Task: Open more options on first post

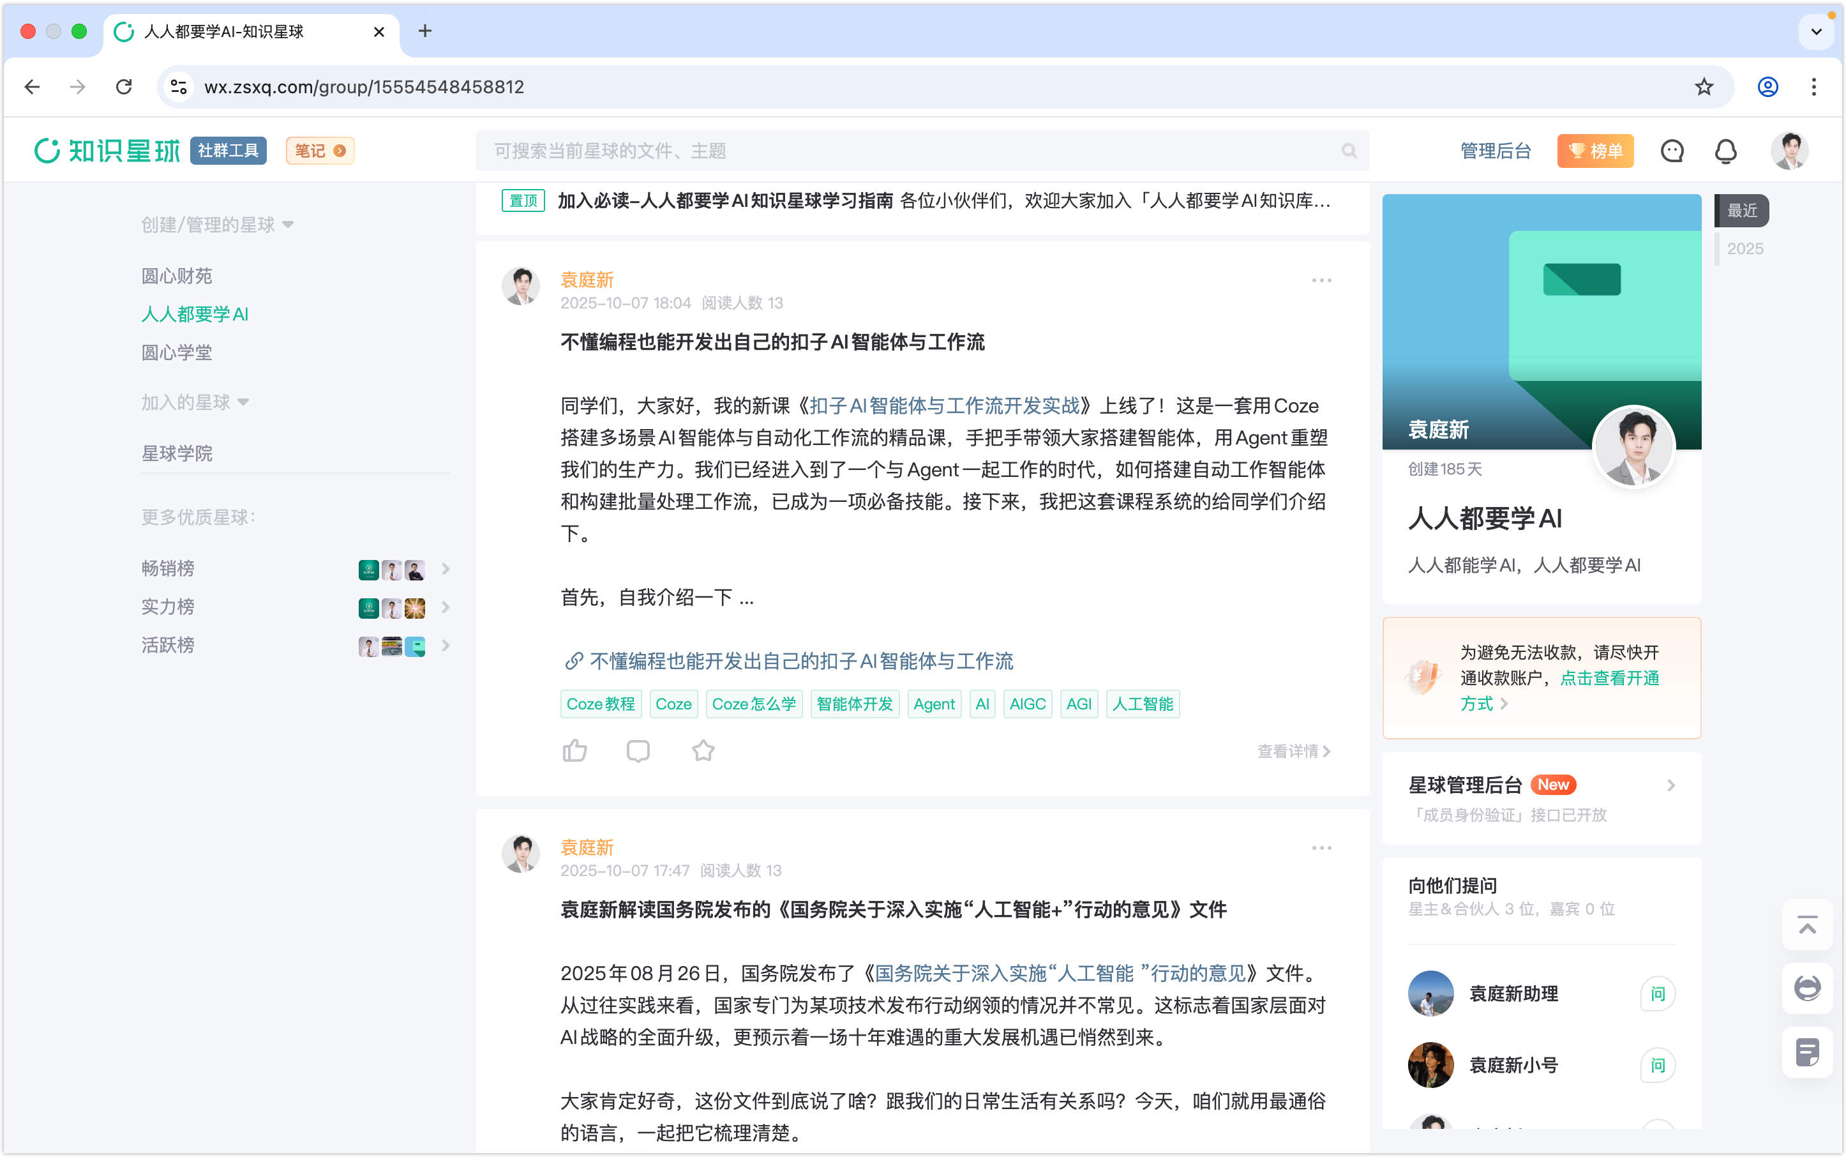Action: (1321, 281)
